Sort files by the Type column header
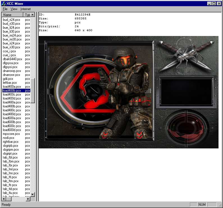Viewport: 223px width, 208px height. pyautogui.click(x=27, y=15)
